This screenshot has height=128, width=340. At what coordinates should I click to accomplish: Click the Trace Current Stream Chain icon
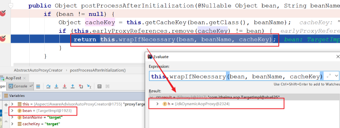[x=107, y=86]
